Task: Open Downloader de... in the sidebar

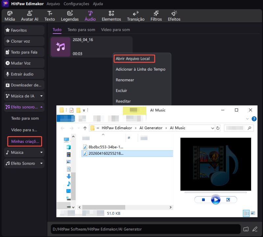Action: (x=24, y=85)
